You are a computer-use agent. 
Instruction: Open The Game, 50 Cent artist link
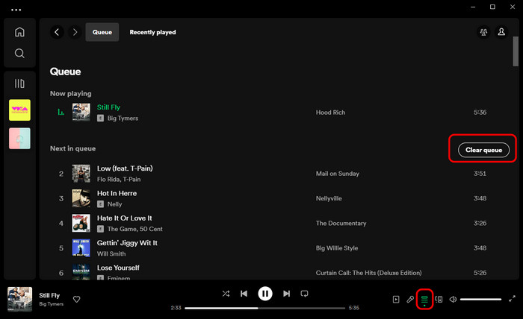tap(135, 229)
